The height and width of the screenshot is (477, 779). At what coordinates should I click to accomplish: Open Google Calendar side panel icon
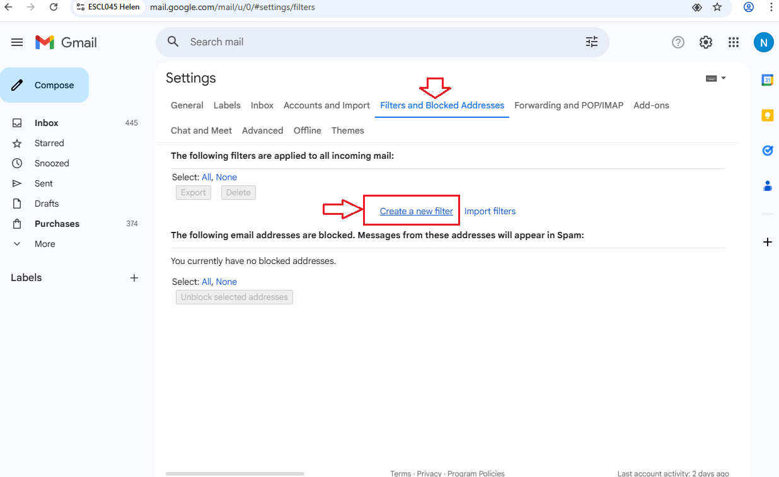[767, 80]
